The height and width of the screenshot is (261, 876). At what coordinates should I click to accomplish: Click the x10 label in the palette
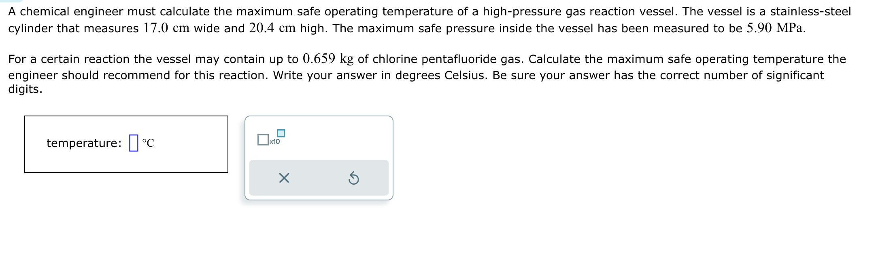pyautogui.click(x=274, y=142)
